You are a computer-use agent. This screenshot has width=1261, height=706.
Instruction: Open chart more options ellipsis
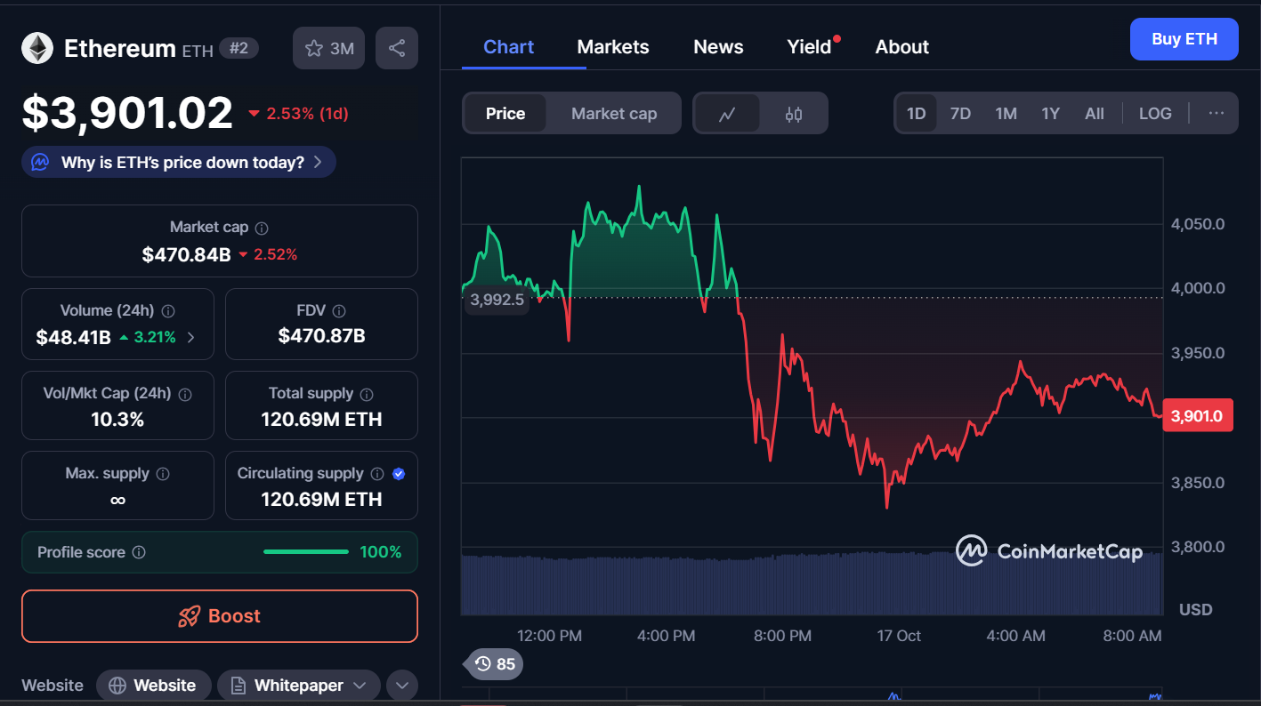click(1217, 114)
